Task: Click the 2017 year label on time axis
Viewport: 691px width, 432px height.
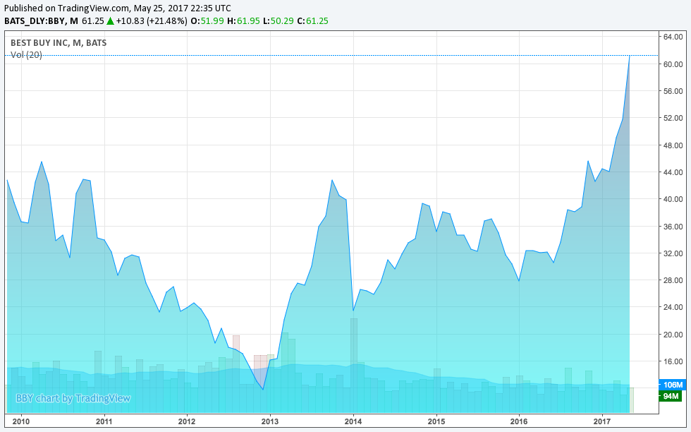Action: click(602, 421)
